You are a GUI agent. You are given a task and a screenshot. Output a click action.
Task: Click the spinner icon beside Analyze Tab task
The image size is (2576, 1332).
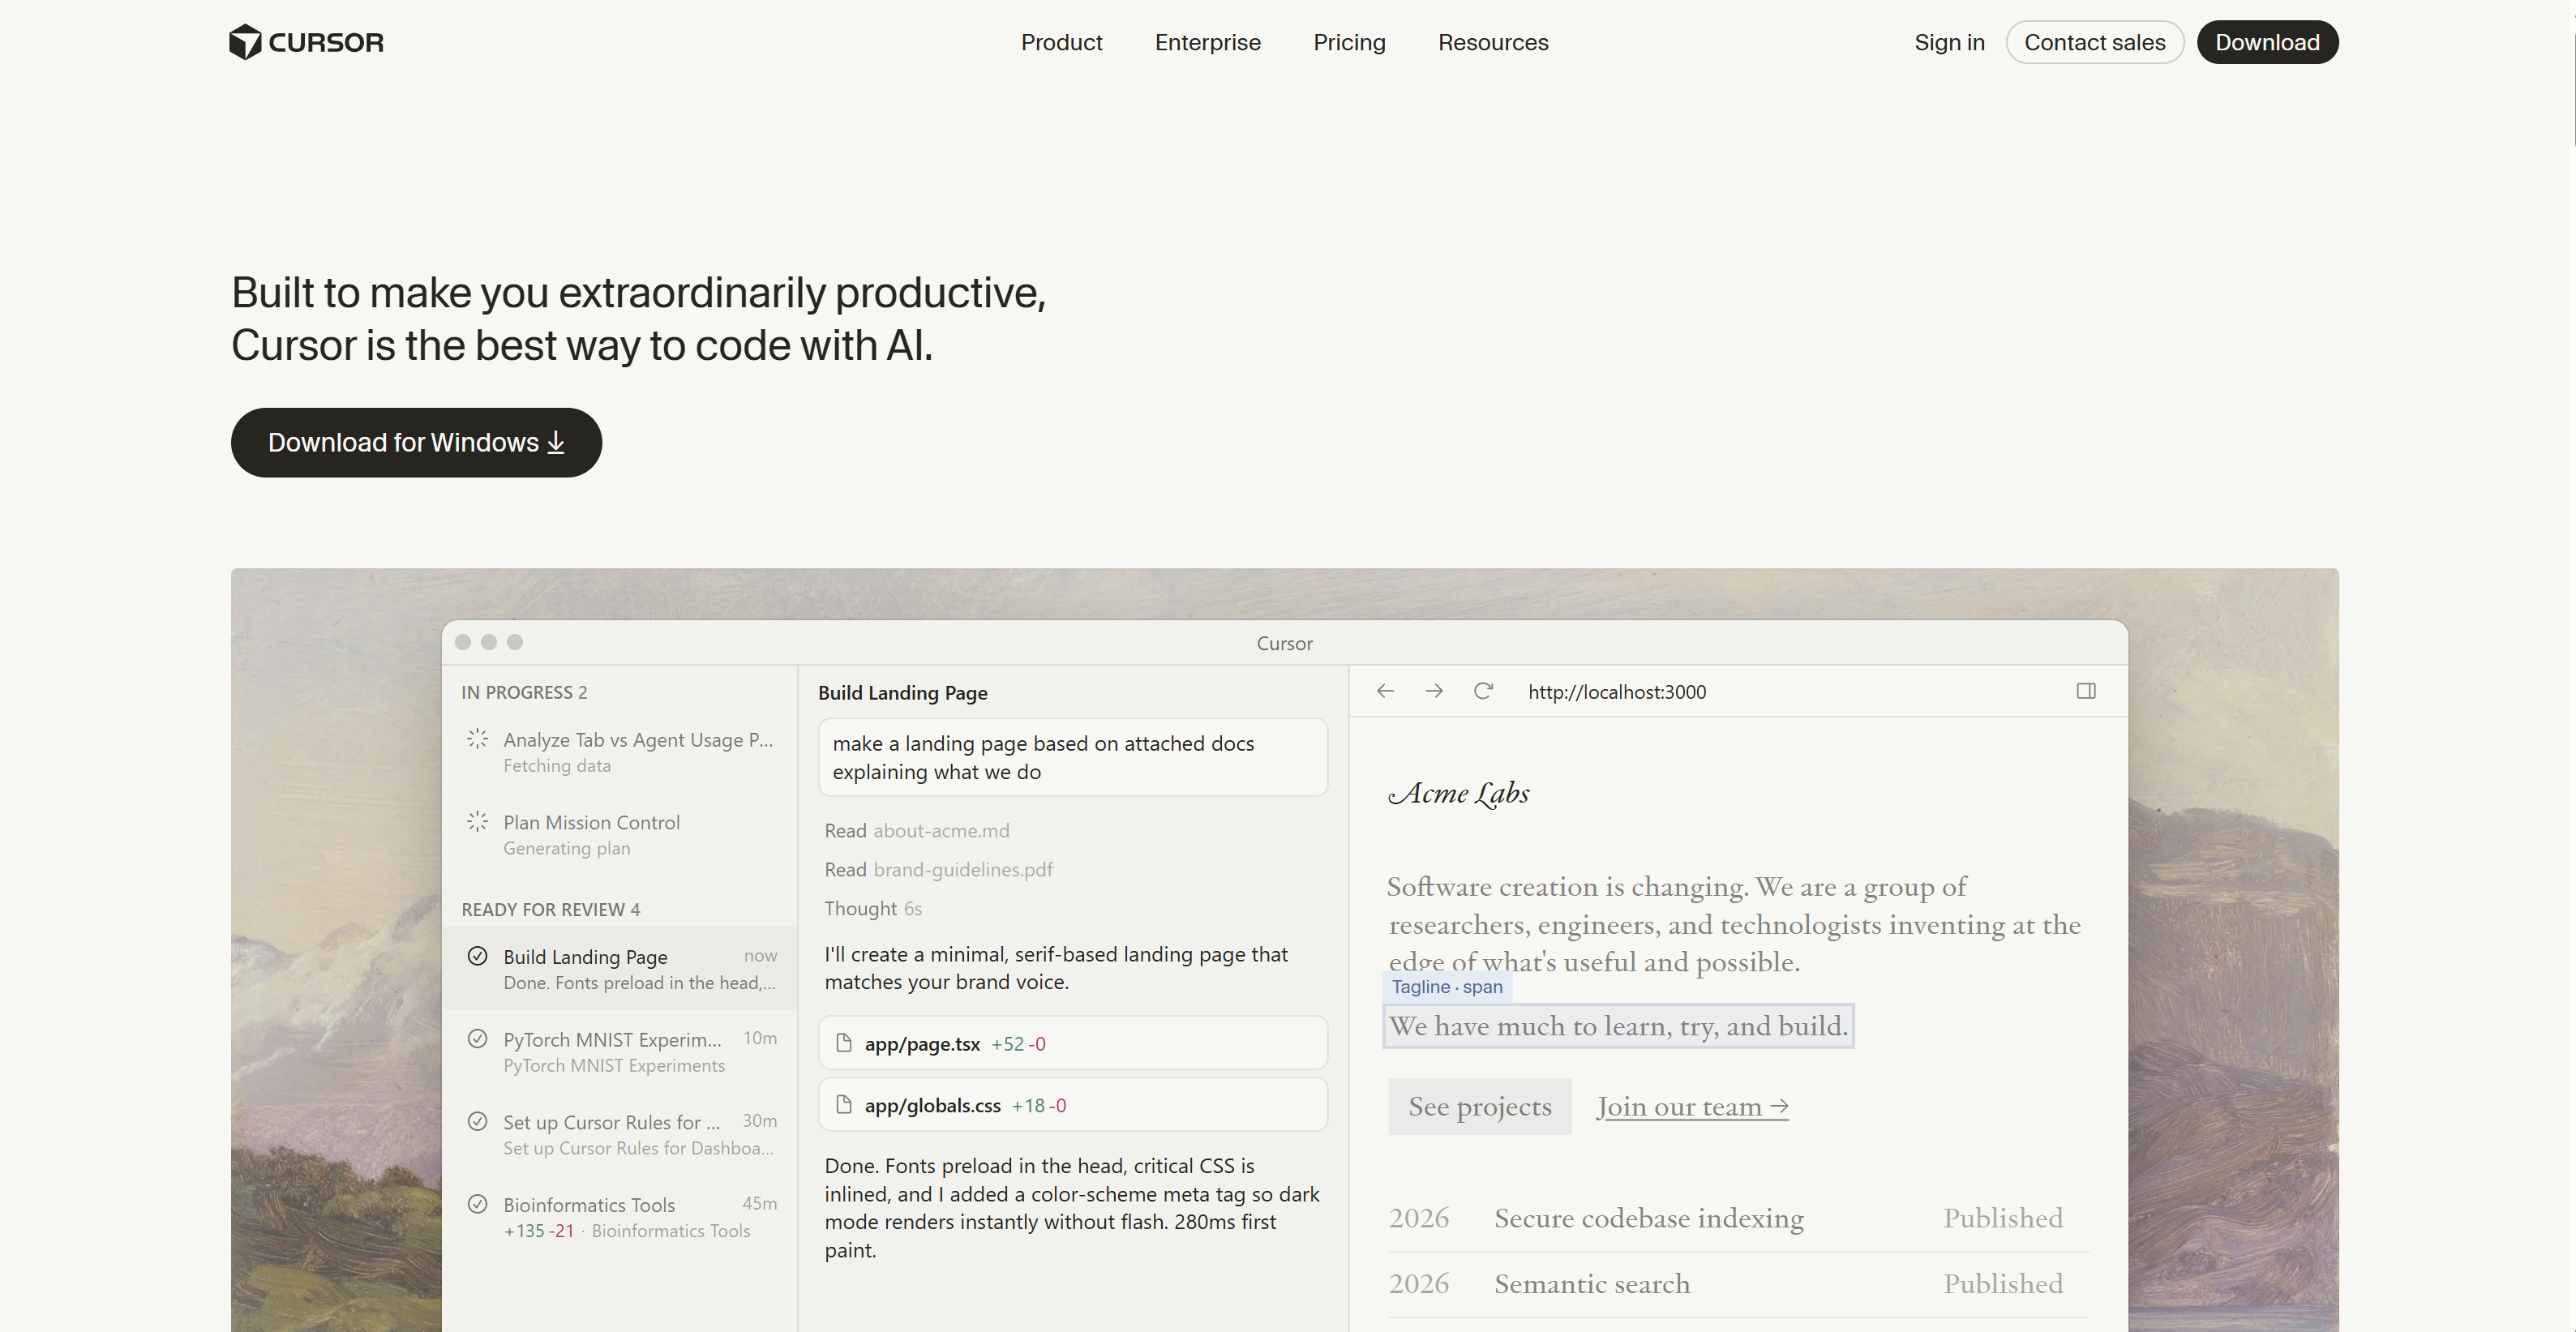[x=478, y=739]
